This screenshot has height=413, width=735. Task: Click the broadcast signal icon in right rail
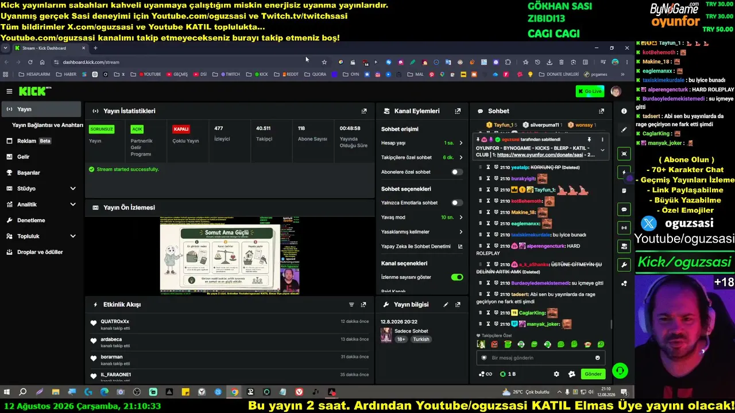click(624, 228)
